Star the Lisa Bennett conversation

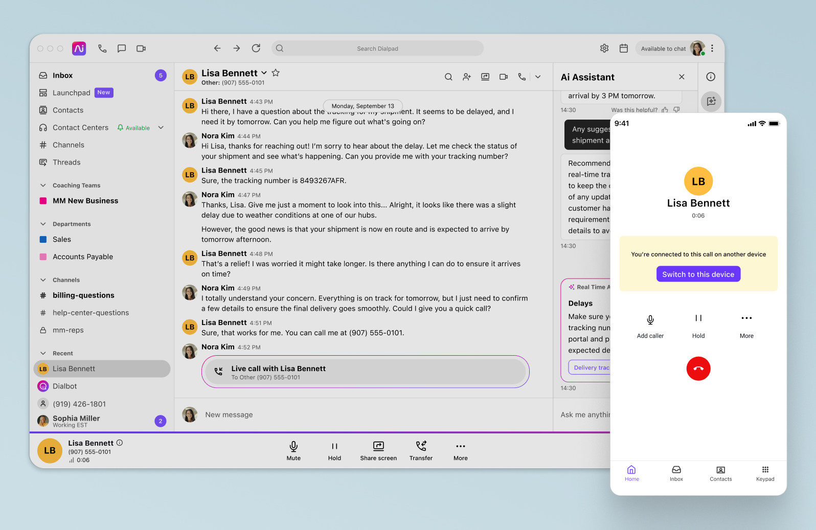click(x=276, y=73)
